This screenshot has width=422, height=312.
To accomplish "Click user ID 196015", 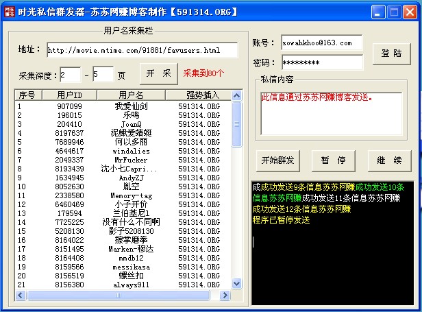I will point(69,115).
